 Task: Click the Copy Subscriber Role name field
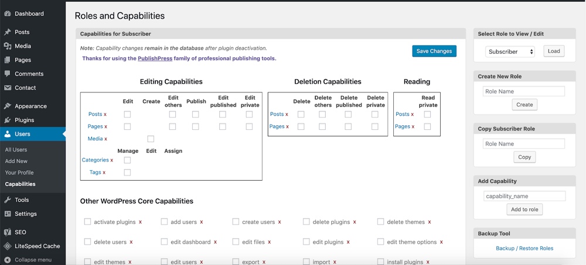click(x=523, y=144)
